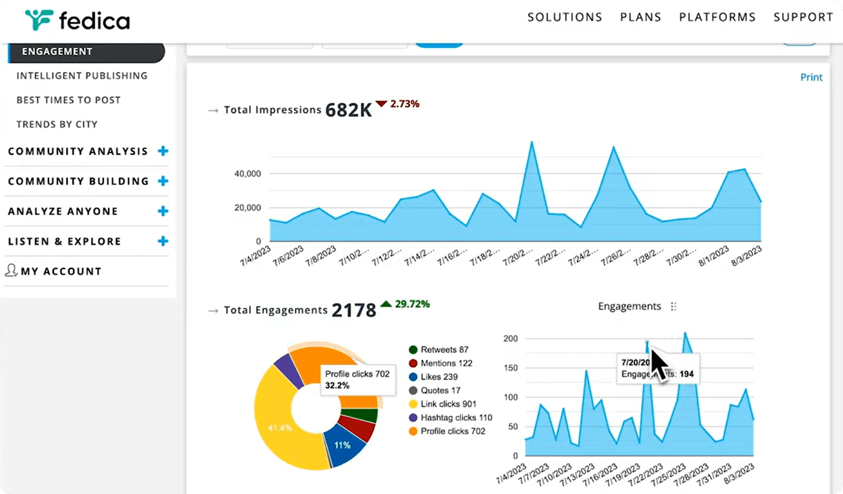Open the Plans menu

pyautogui.click(x=641, y=17)
